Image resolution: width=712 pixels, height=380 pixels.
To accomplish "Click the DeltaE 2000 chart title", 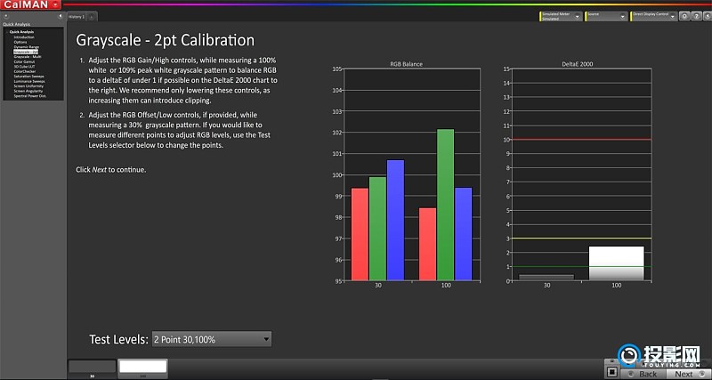I will 577,64.
